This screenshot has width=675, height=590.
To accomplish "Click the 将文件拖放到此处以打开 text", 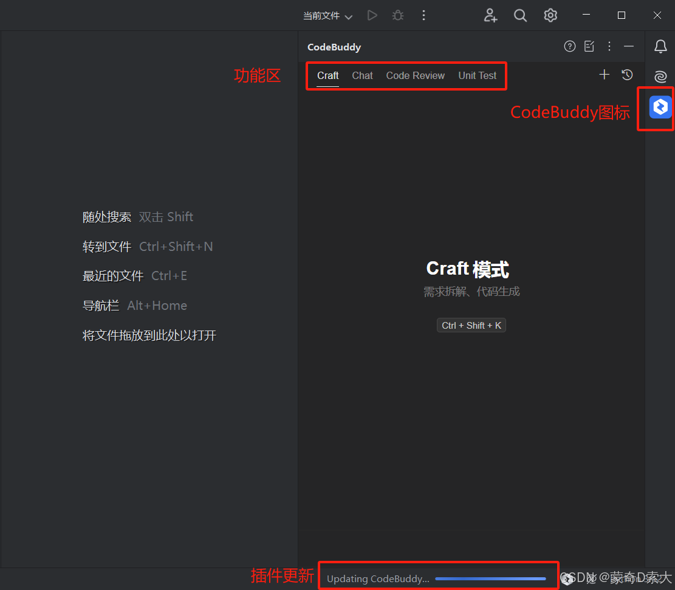I will coord(149,335).
